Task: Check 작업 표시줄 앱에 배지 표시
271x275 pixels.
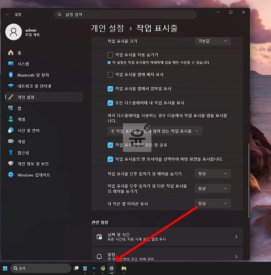Action: tap(110, 75)
